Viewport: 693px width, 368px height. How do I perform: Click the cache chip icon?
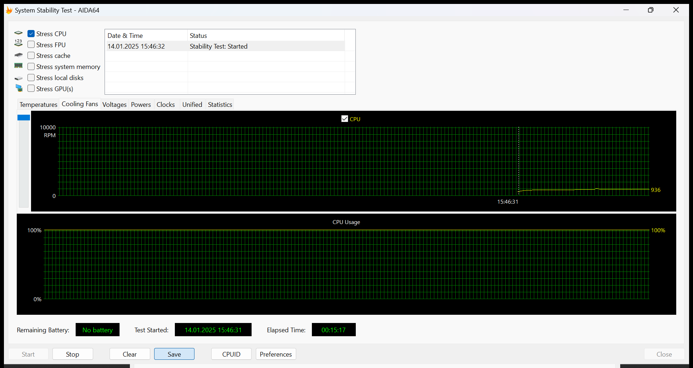pyautogui.click(x=19, y=55)
